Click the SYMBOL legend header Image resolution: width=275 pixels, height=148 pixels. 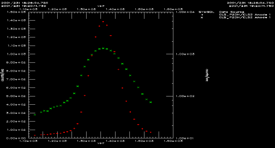(x=207, y=12)
